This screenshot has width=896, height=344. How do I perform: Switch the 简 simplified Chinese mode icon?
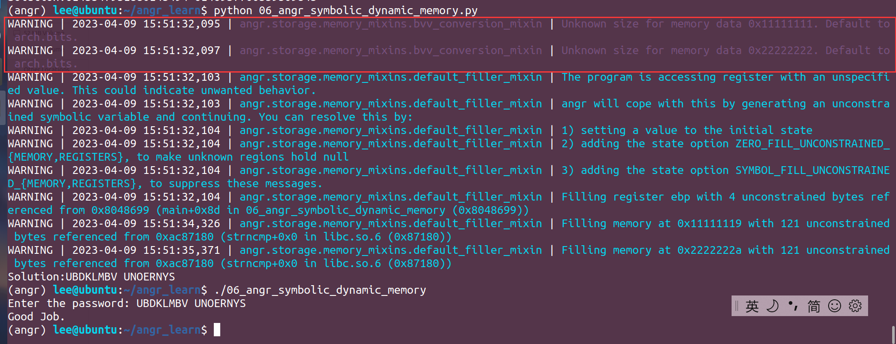pos(814,306)
